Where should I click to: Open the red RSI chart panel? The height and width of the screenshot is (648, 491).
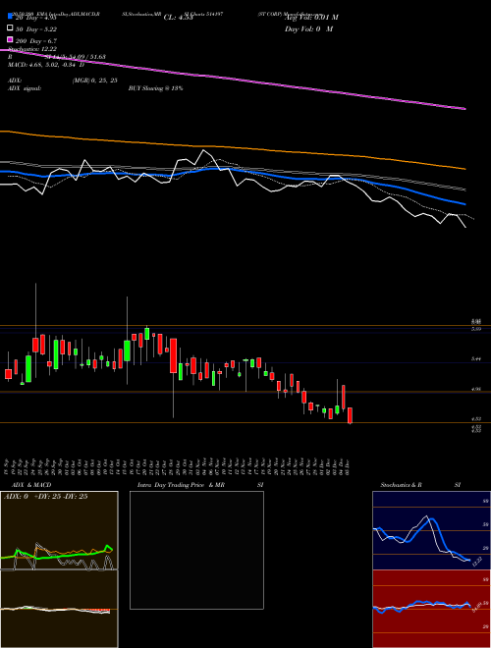click(431, 609)
